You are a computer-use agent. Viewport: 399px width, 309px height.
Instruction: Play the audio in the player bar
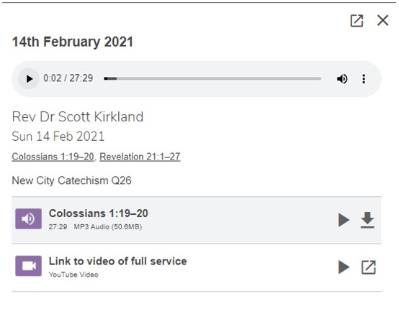29,79
